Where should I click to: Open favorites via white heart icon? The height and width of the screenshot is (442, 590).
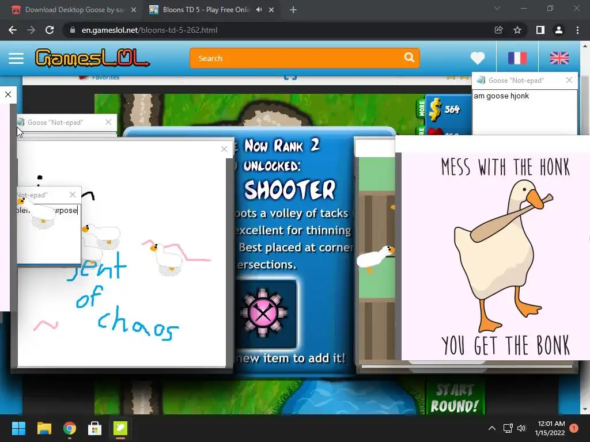478,58
